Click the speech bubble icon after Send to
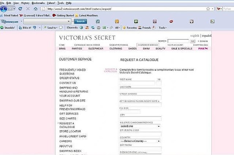This screenshot has height=155, width=234. click(x=61, y=27)
